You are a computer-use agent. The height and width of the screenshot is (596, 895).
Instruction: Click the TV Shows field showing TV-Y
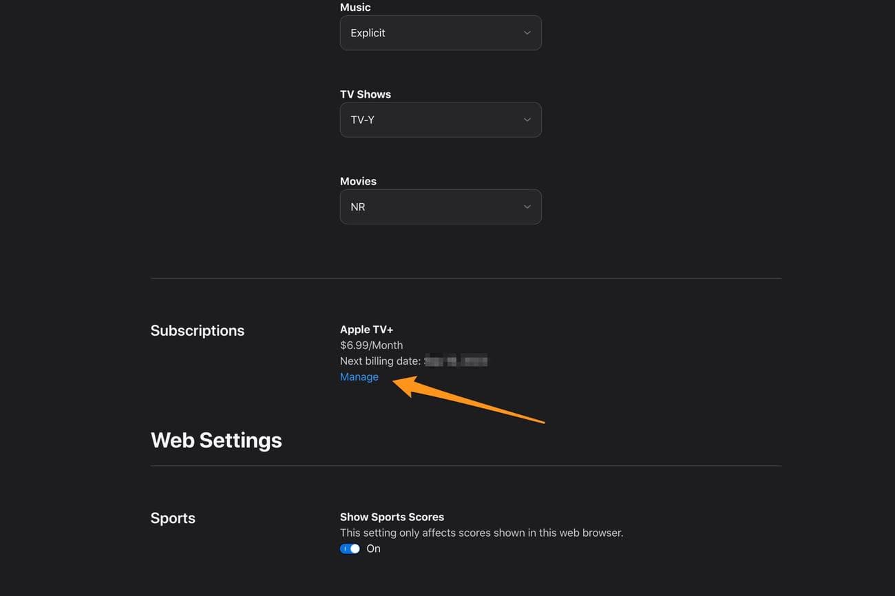[440, 119]
